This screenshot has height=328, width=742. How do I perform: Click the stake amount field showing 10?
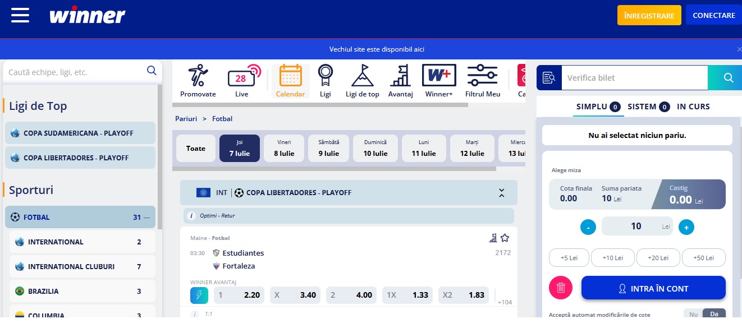(636, 227)
